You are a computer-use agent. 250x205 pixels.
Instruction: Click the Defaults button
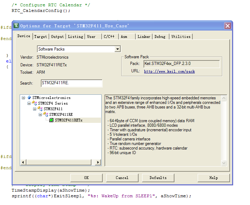(158, 178)
